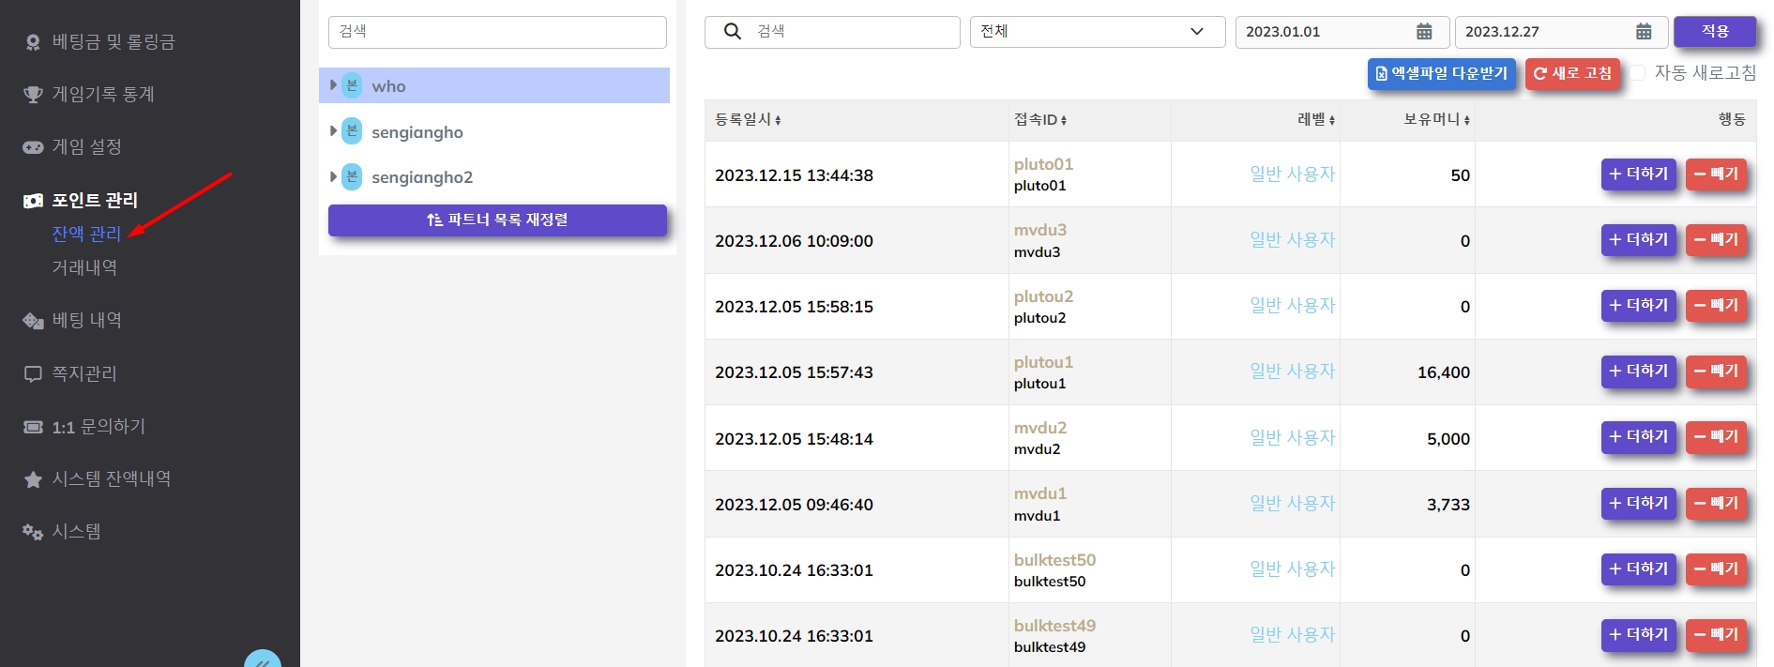
Task: Click the partner search input field
Action: (497, 32)
